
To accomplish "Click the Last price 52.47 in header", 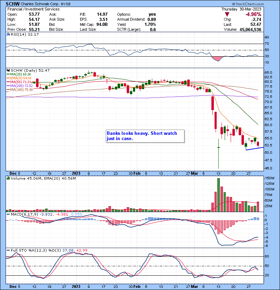I will coord(256,24).
